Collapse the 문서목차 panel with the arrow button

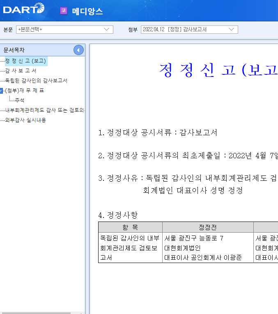point(78,50)
